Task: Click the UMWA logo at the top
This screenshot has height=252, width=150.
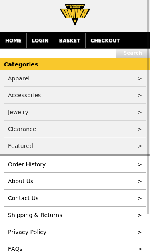Action: point(75,14)
